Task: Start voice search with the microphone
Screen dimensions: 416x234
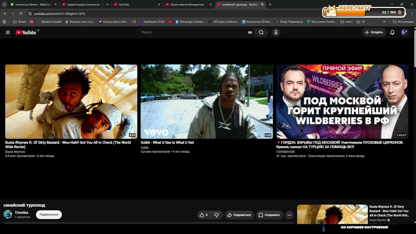Action: [x=276, y=32]
